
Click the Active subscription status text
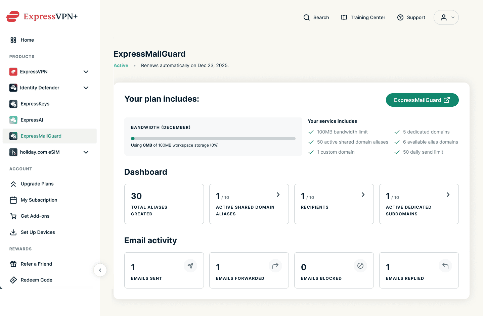pyautogui.click(x=121, y=65)
